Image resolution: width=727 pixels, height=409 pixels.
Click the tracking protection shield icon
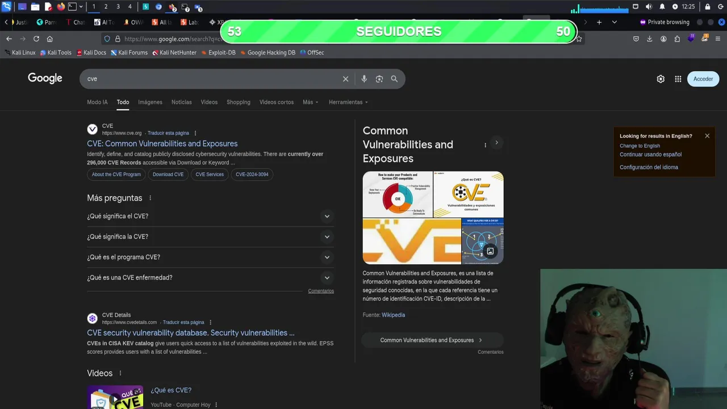click(x=107, y=39)
